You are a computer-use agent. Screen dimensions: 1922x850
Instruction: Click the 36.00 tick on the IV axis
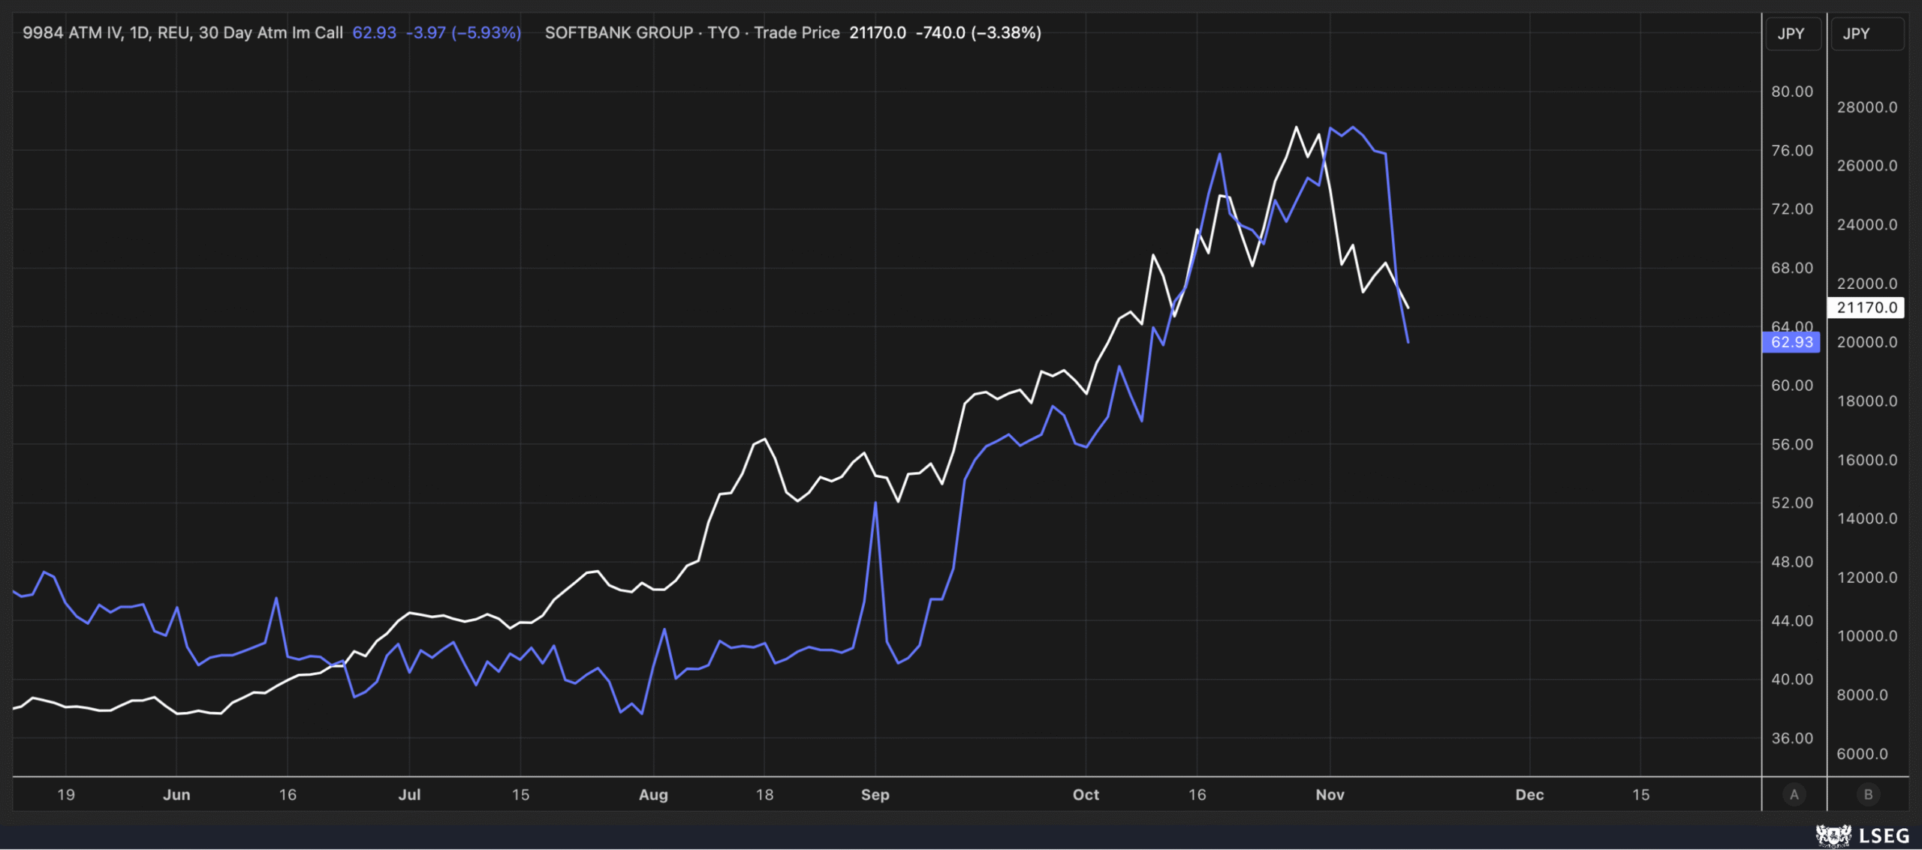[1792, 738]
